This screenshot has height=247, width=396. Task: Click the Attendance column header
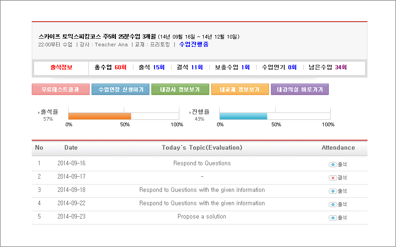point(338,148)
